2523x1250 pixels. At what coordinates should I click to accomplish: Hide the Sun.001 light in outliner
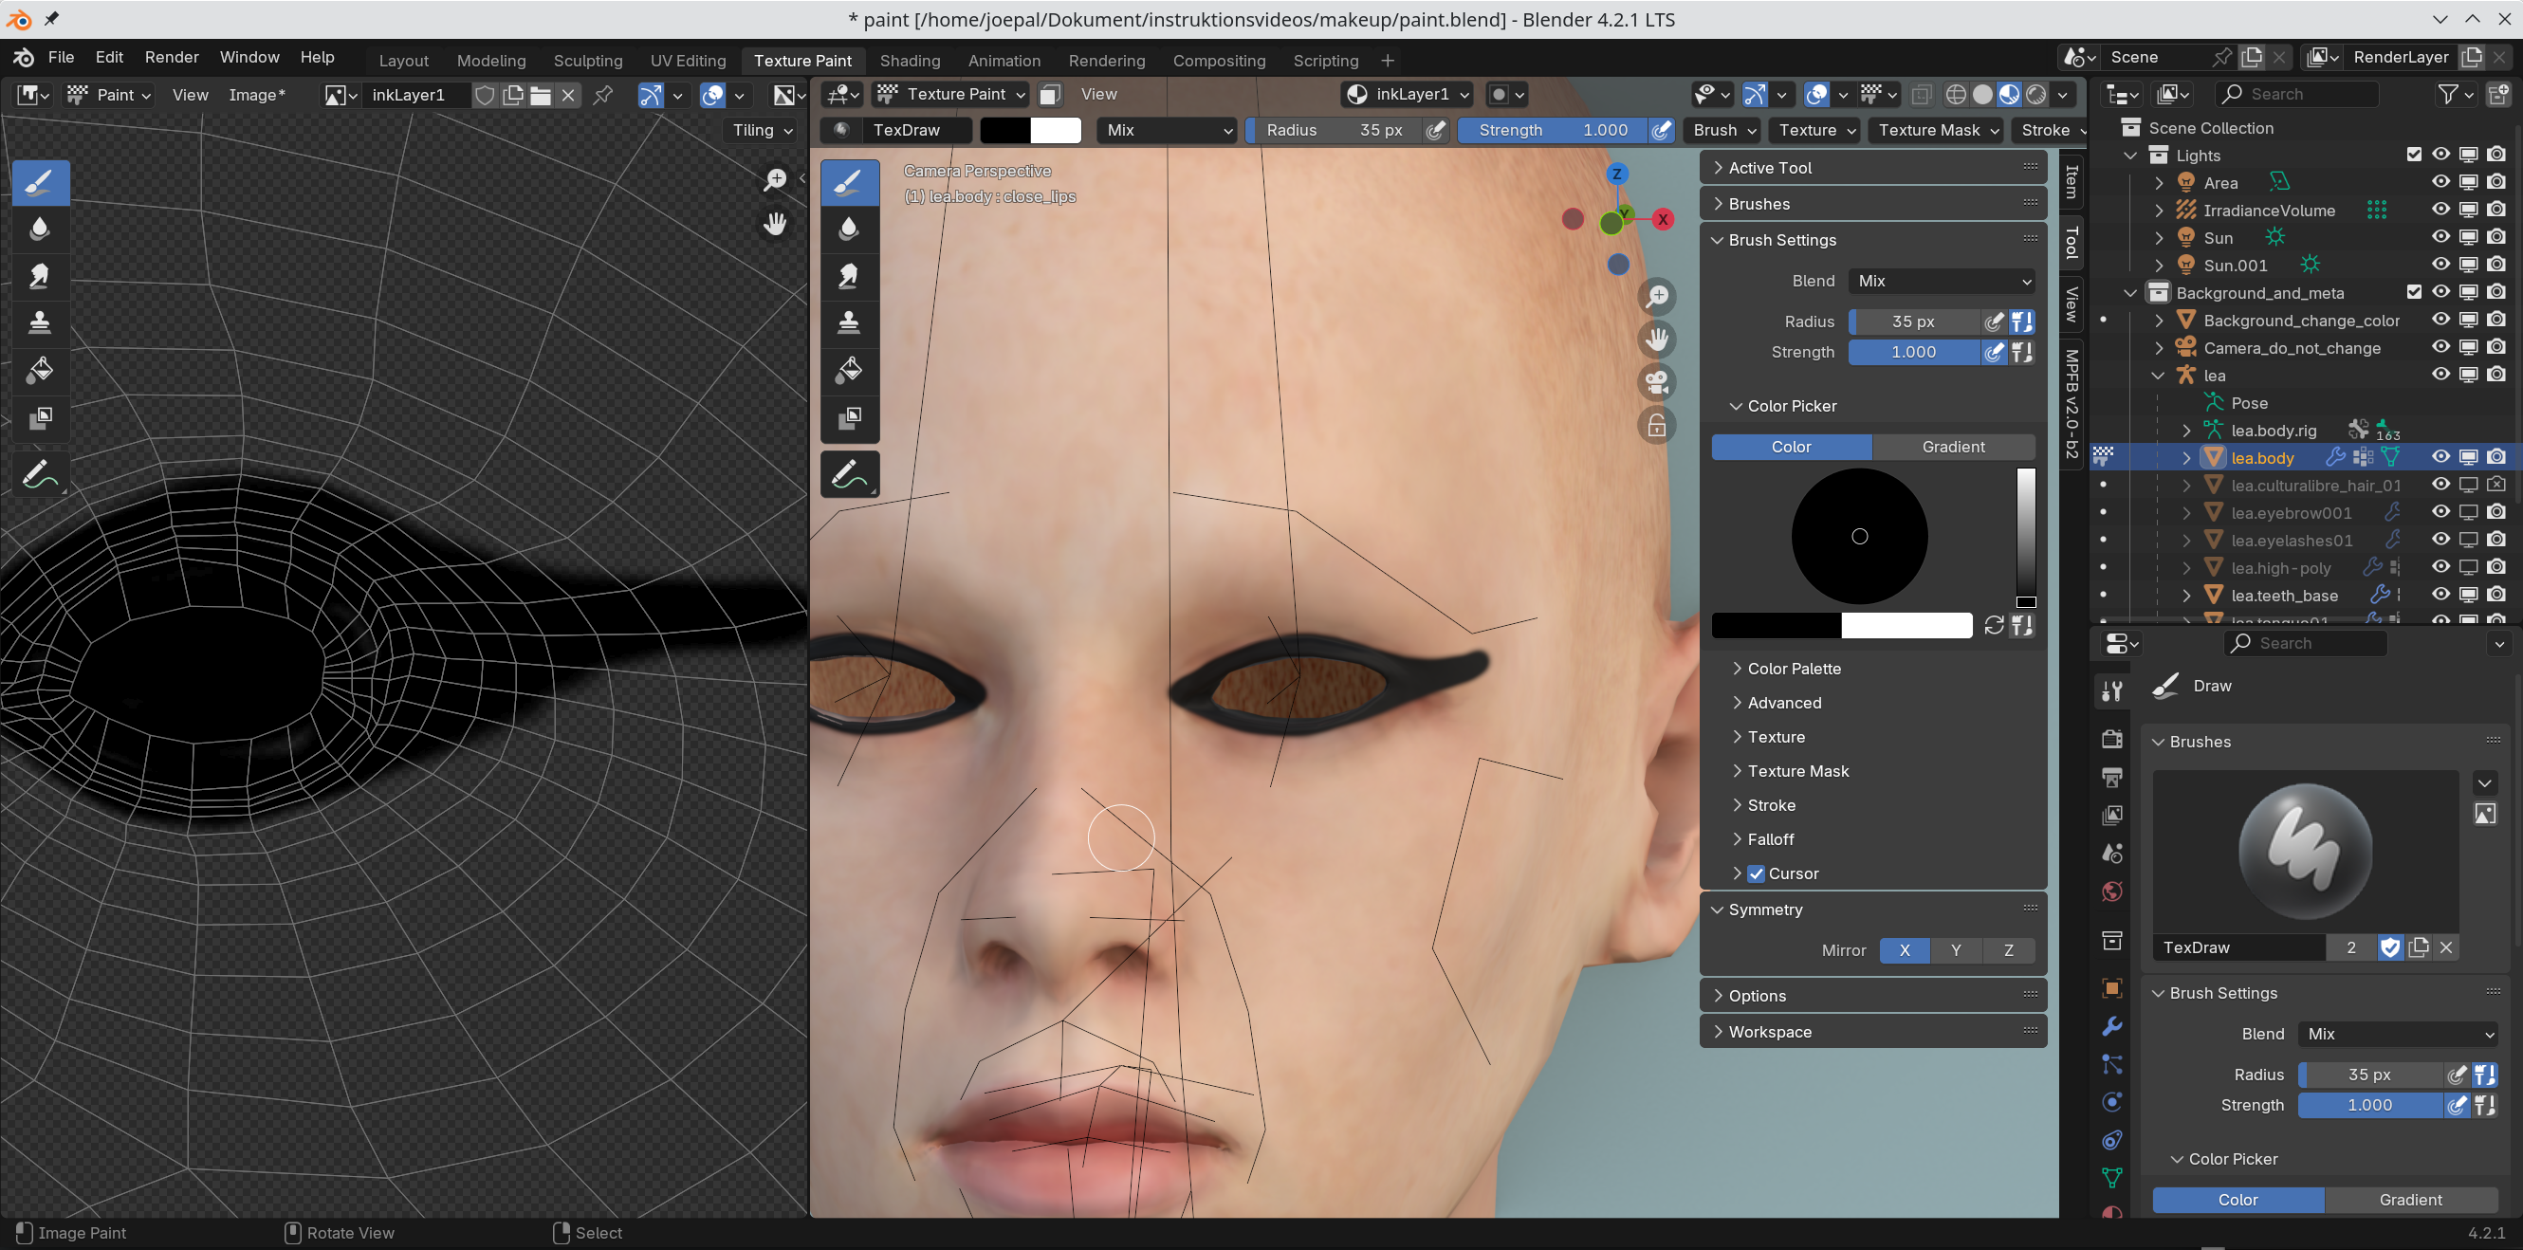pos(2440,265)
